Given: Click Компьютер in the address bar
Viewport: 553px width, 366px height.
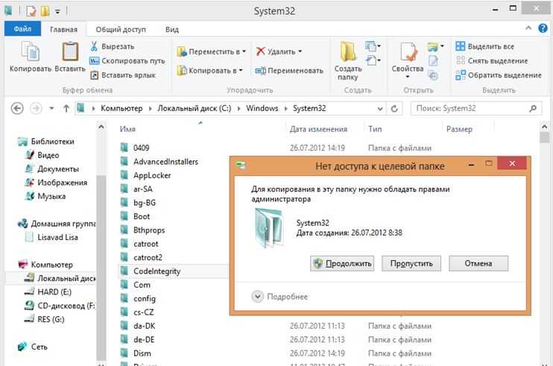Looking at the screenshot, I should click(x=121, y=108).
